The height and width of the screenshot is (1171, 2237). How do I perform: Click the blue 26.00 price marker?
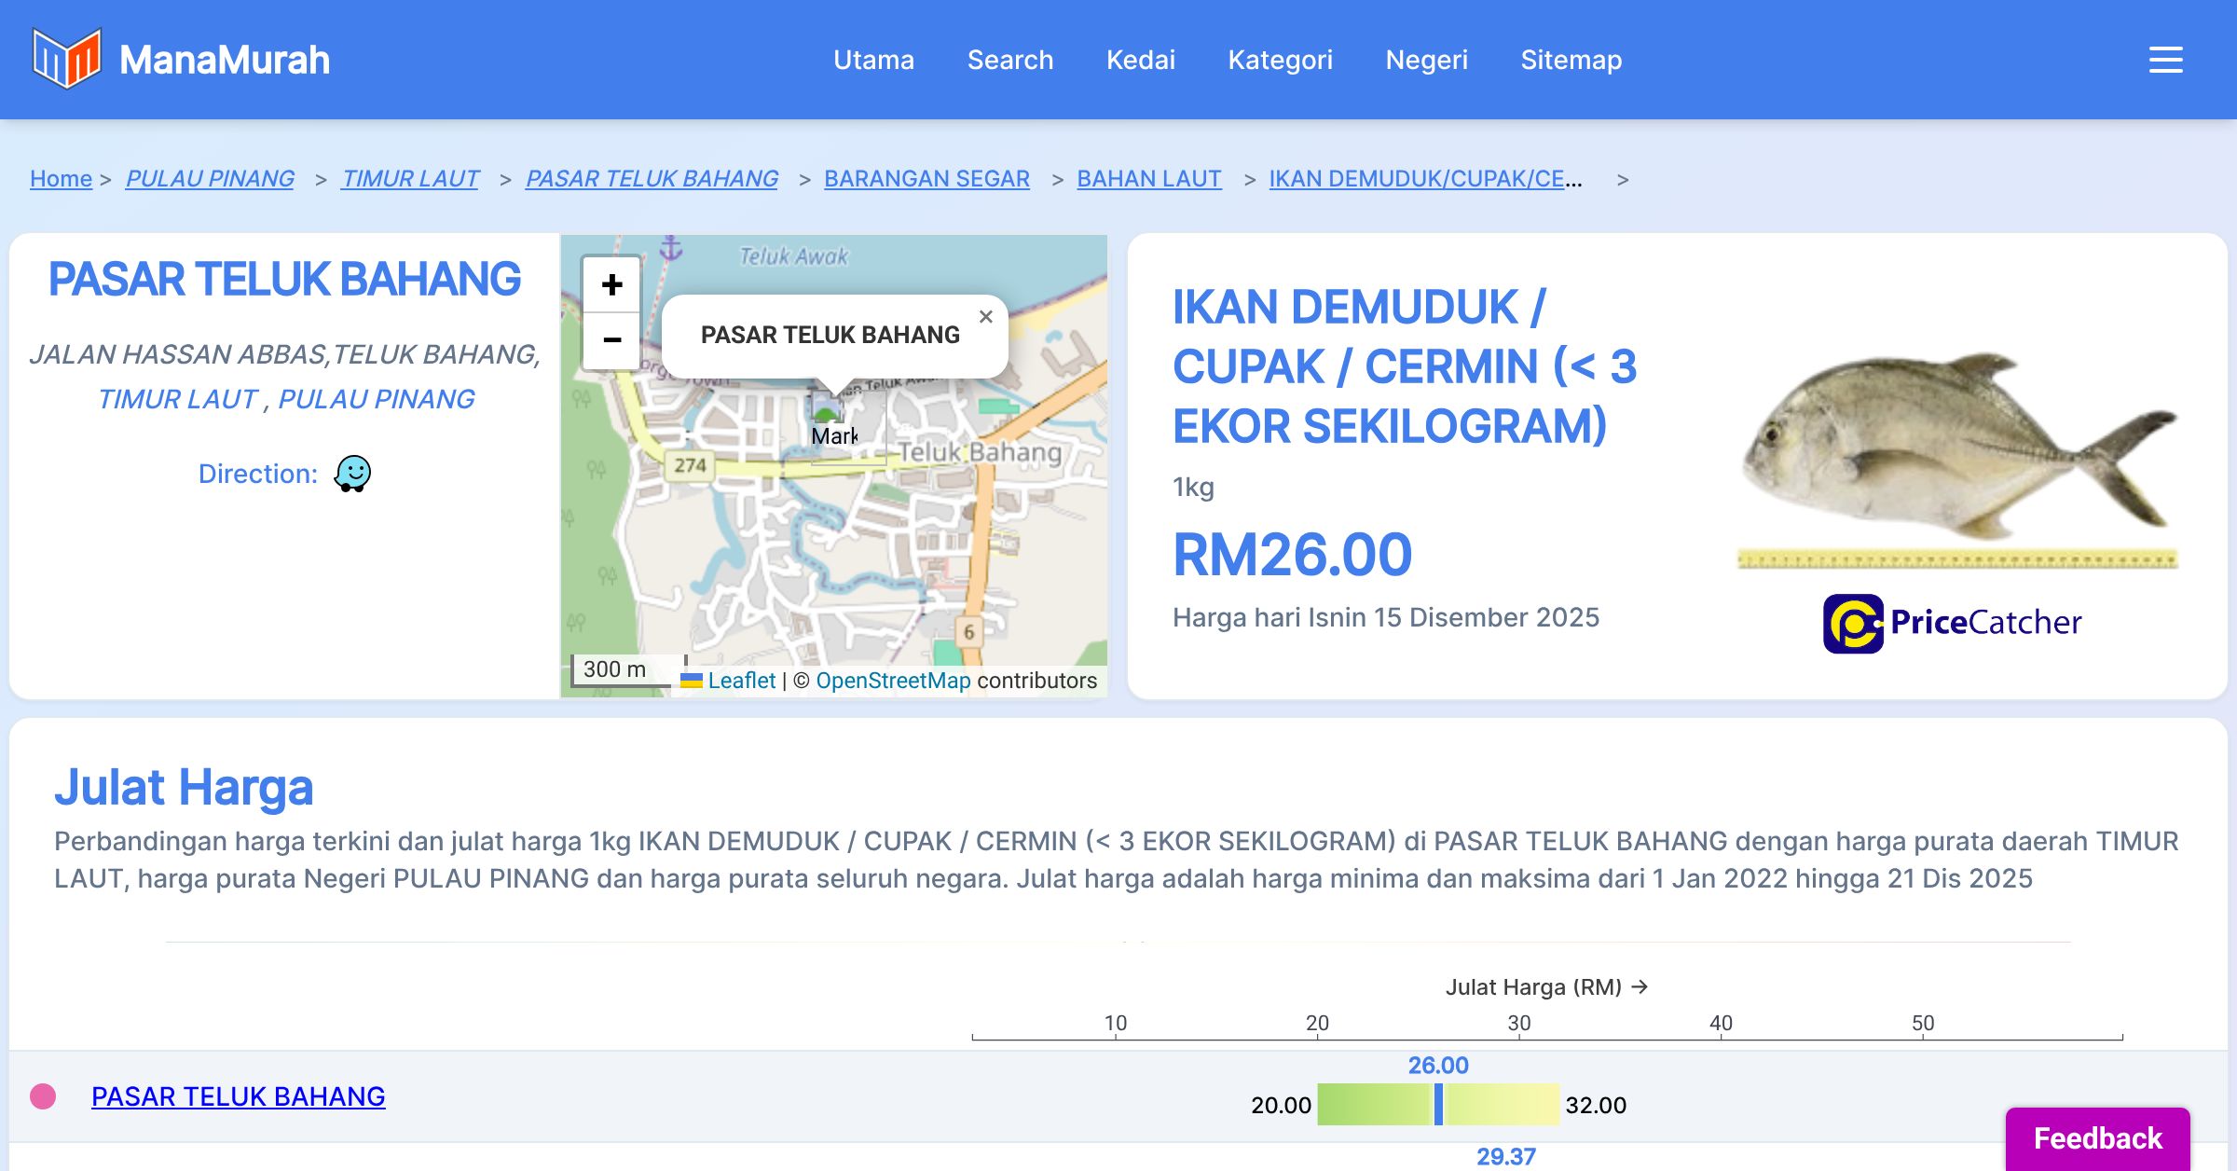pyautogui.click(x=1438, y=1104)
